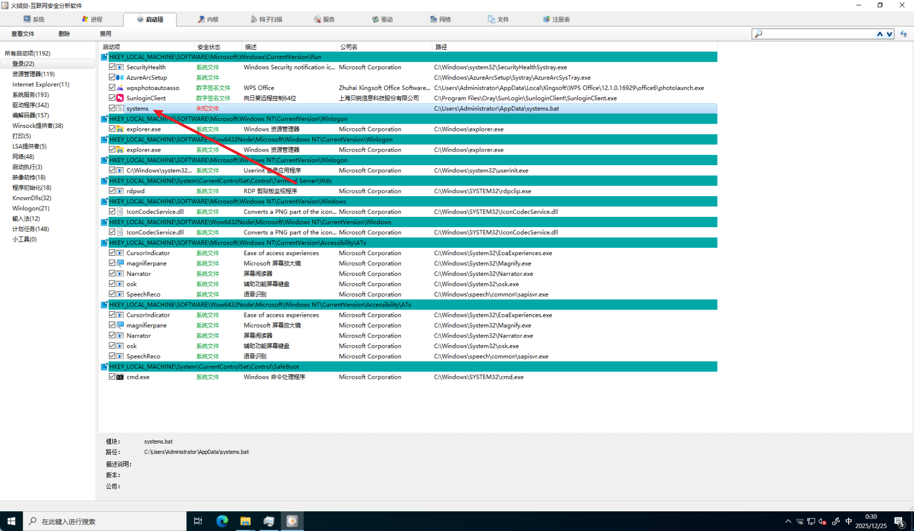Select 计划任务(148) in the sidebar
914x531 pixels.
(31, 229)
